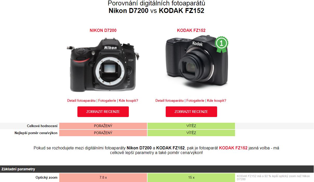Screen dimensions: 314x182
Task: Select the 7.8 x optical zoom cell
Action: coord(103,178)
